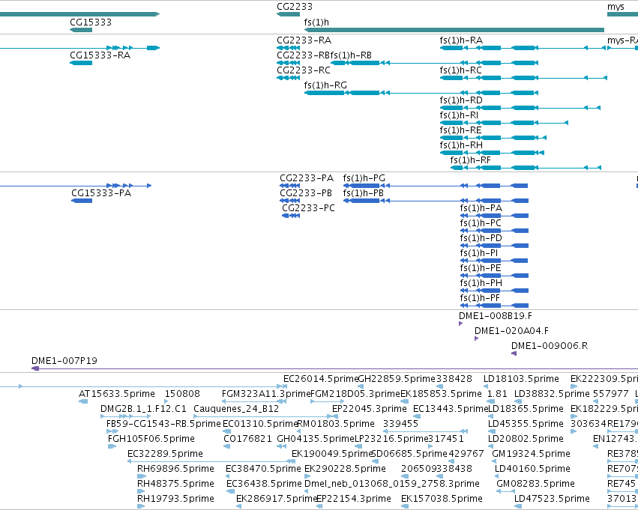Click the CG2233 gene label
Viewport: 638px width, 510px height.
[295, 7]
